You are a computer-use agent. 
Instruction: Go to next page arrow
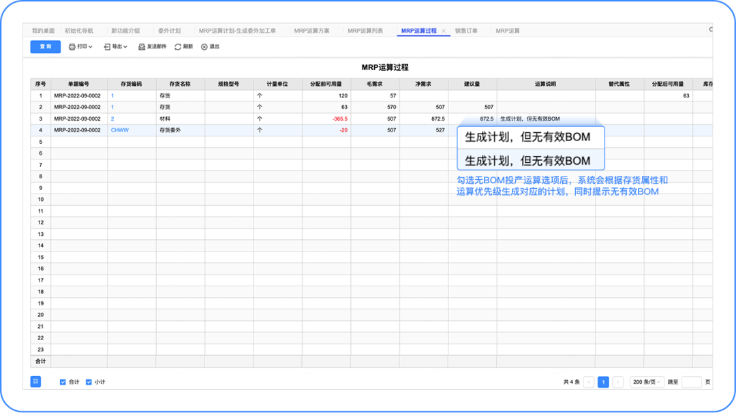tap(617, 382)
